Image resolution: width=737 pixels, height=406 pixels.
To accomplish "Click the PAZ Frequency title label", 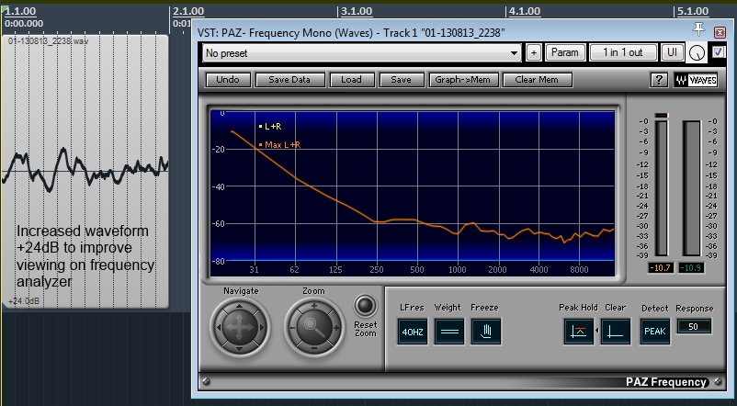I will [666, 382].
